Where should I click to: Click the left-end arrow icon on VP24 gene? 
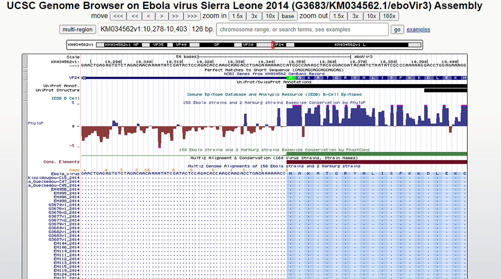(84, 78)
